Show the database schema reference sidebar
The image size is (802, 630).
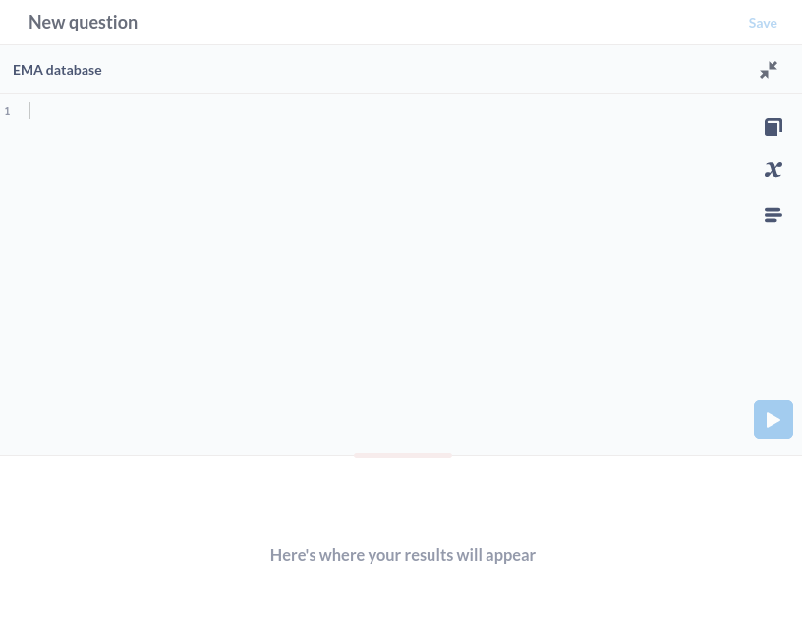[773, 127]
